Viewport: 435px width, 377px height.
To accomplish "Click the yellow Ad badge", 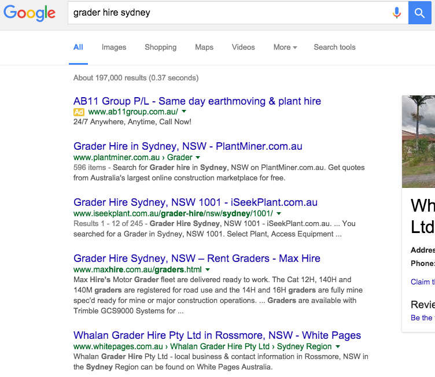I will [79, 112].
